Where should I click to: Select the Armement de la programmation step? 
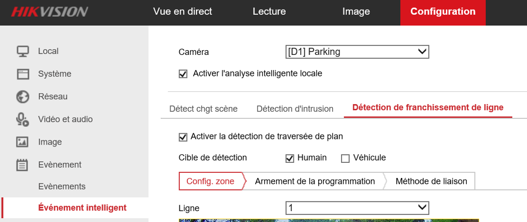click(x=315, y=181)
